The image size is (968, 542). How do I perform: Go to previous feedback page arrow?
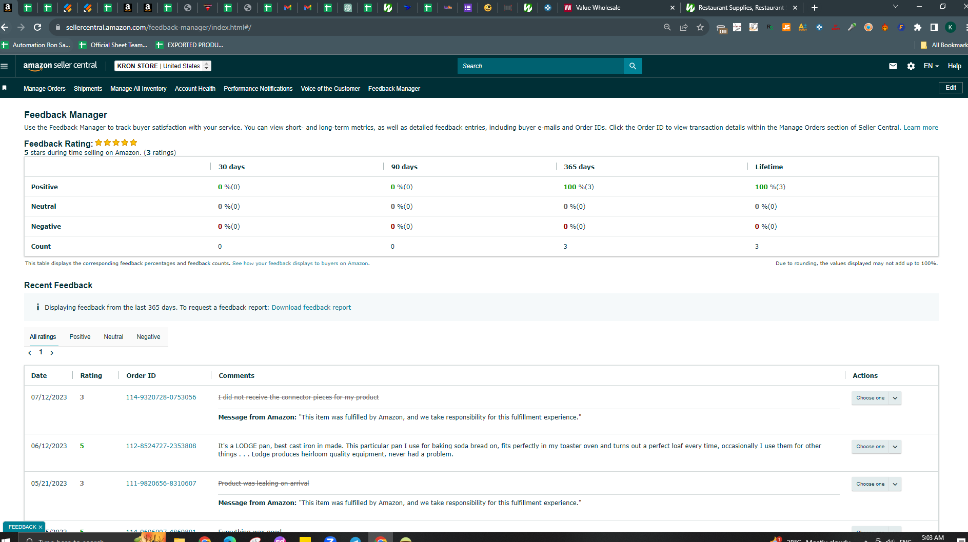point(30,353)
